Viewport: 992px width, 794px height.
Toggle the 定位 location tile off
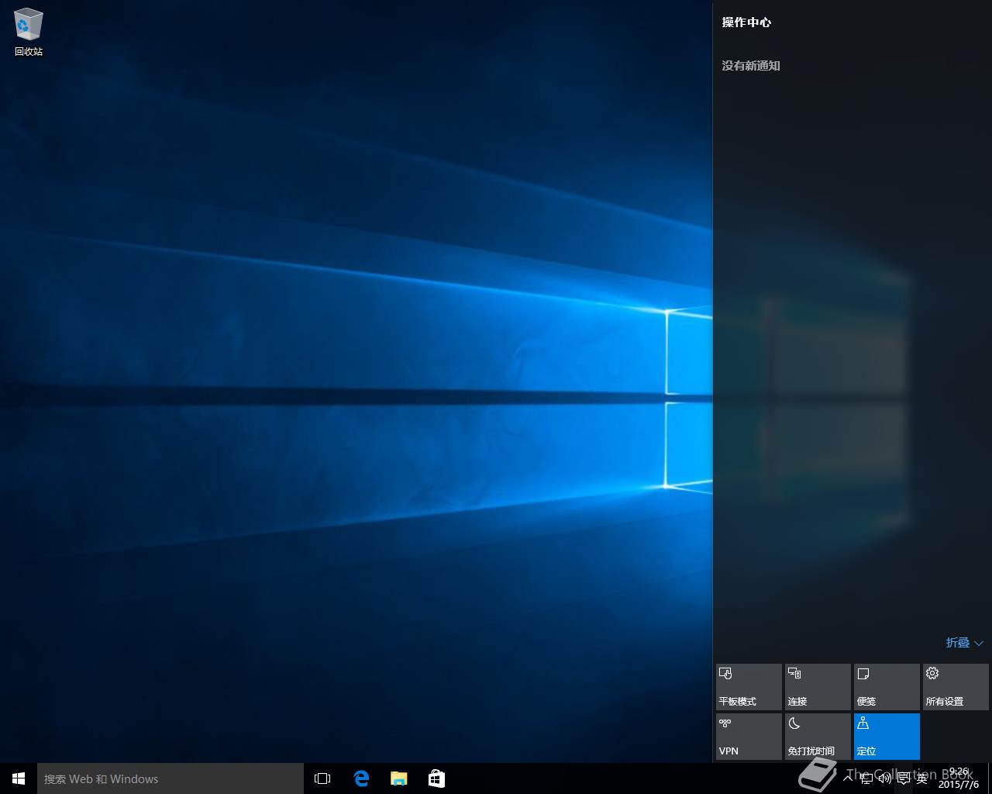tap(887, 737)
